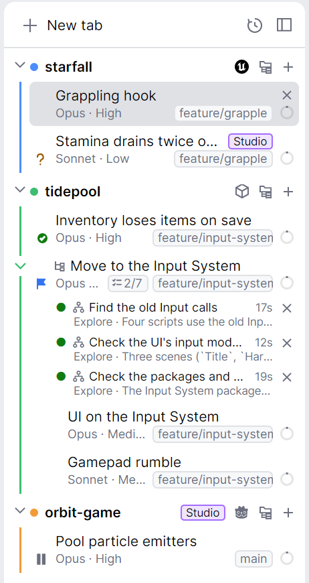Screen dimensions: 309x583
Task: Click the Unity cube icon on tidepool
Action: coord(242,192)
